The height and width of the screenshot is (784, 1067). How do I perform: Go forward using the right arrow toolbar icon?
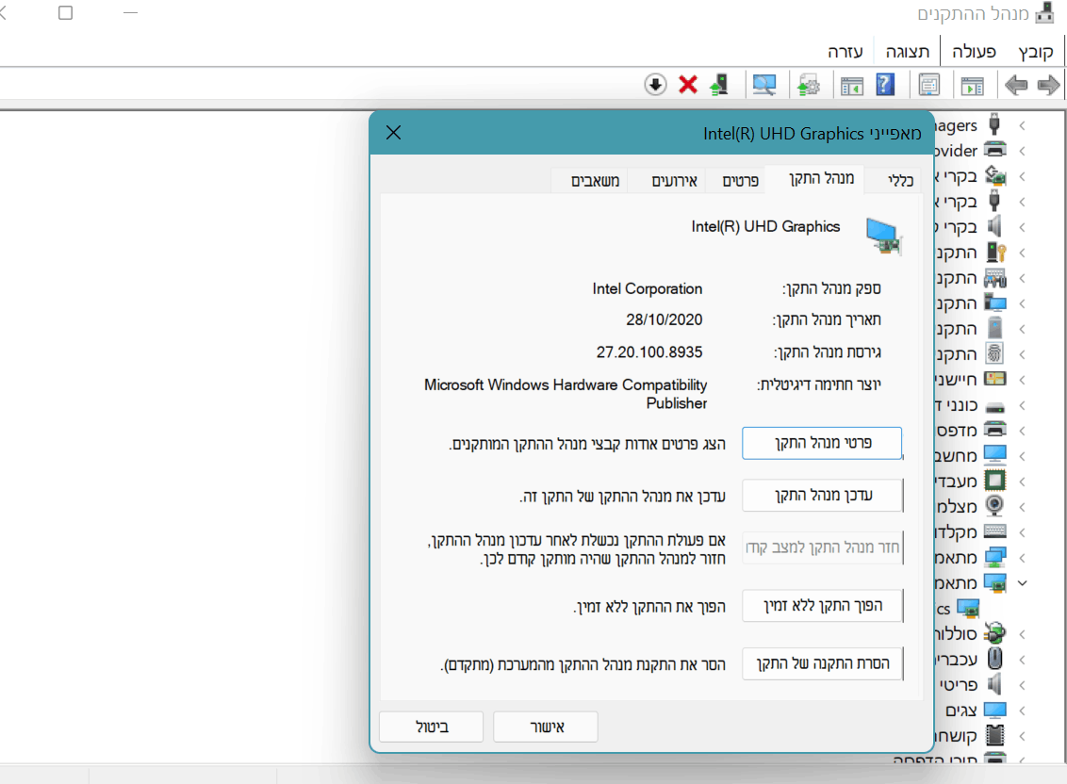[x=1048, y=86]
